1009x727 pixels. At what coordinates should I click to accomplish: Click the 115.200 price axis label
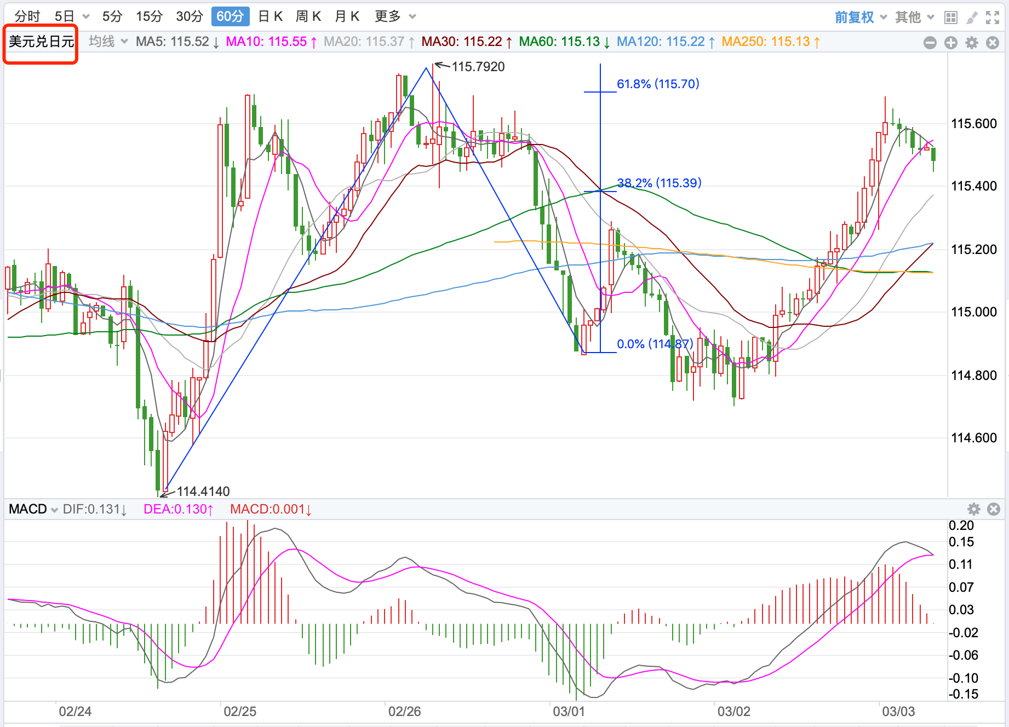(x=974, y=250)
